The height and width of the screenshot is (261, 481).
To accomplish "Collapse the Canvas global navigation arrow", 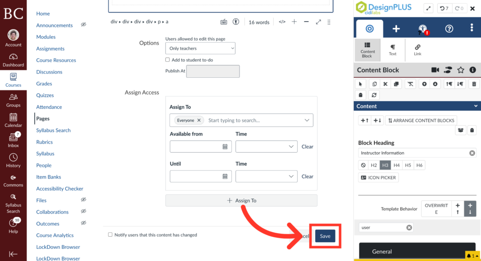I will (x=13, y=254).
